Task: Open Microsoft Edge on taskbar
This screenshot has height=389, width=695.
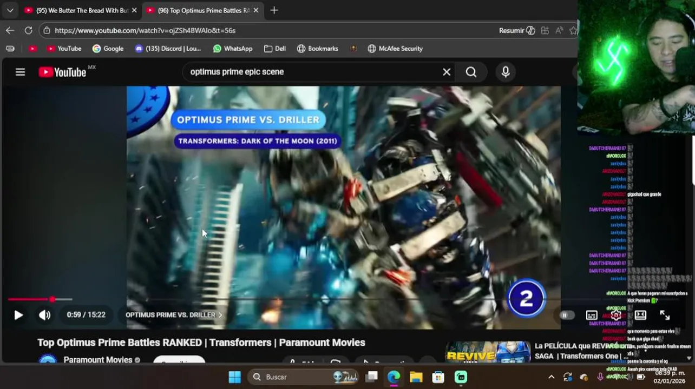Action: pos(394,377)
